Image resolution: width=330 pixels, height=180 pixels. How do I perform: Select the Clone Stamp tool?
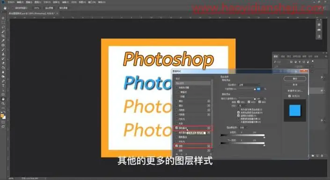[x=3, y=54]
